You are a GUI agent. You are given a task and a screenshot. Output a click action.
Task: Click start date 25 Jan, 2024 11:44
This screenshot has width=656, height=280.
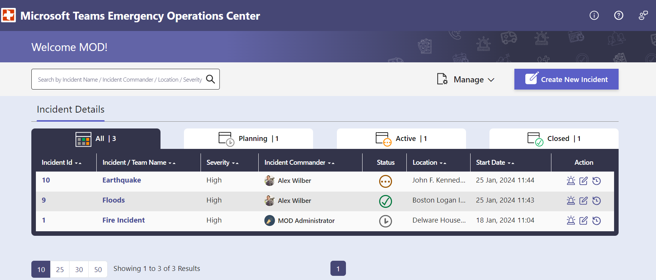[x=505, y=180]
